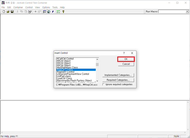
Task: Select Macromedia Flash Factory Object entry
Action: click(74, 81)
